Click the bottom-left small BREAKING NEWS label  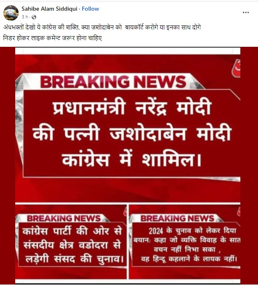tap(64, 218)
